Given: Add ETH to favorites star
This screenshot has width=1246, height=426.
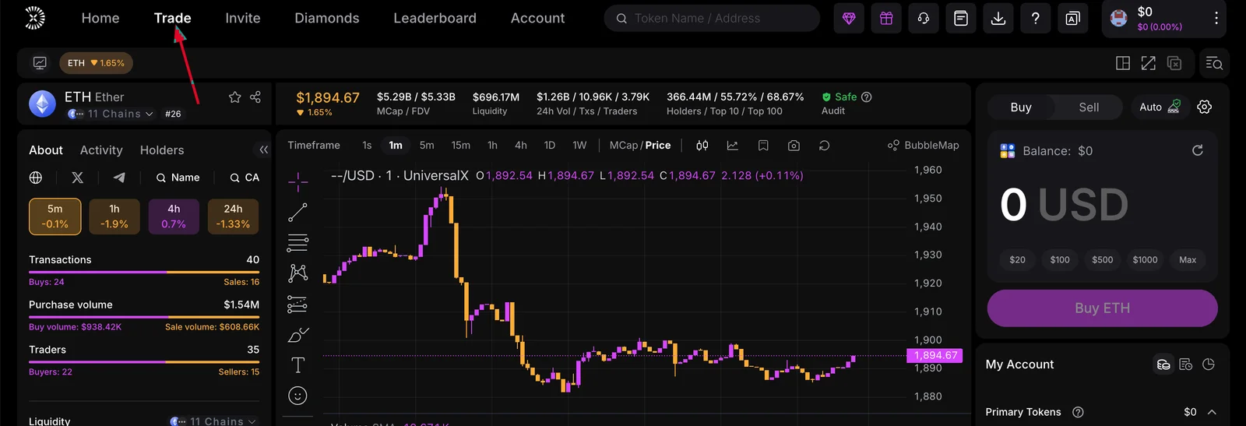Looking at the screenshot, I should coord(234,97).
